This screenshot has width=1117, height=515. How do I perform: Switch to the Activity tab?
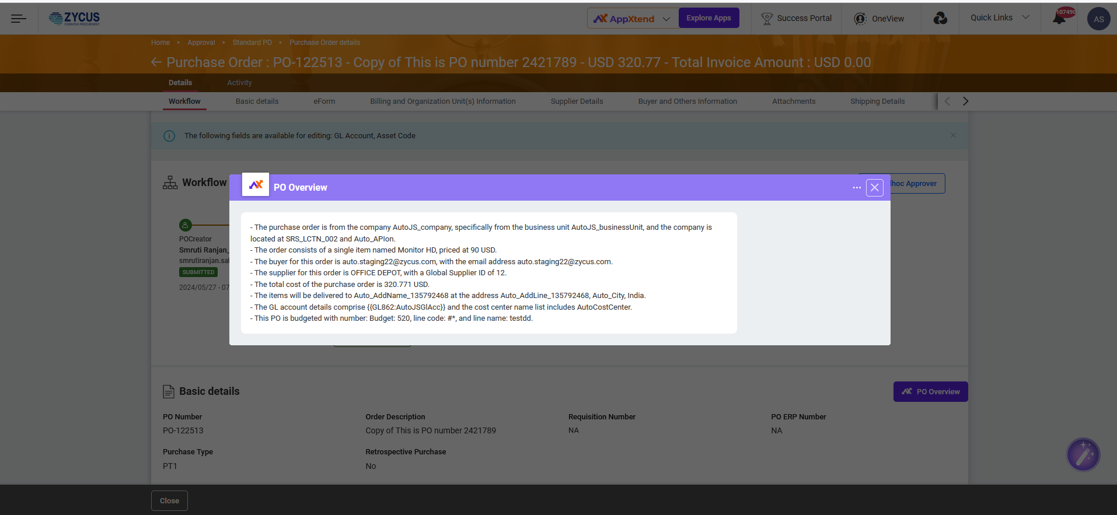(x=239, y=83)
